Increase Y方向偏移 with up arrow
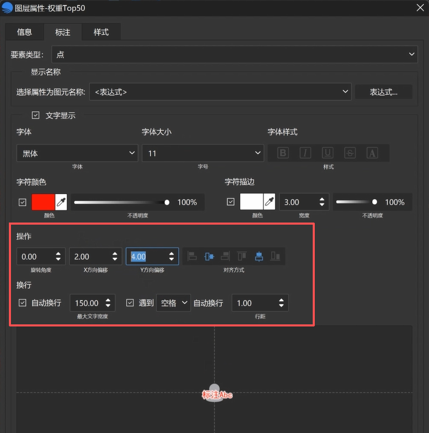Image resolution: width=429 pixels, height=433 pixels. (x=171, y=254)
